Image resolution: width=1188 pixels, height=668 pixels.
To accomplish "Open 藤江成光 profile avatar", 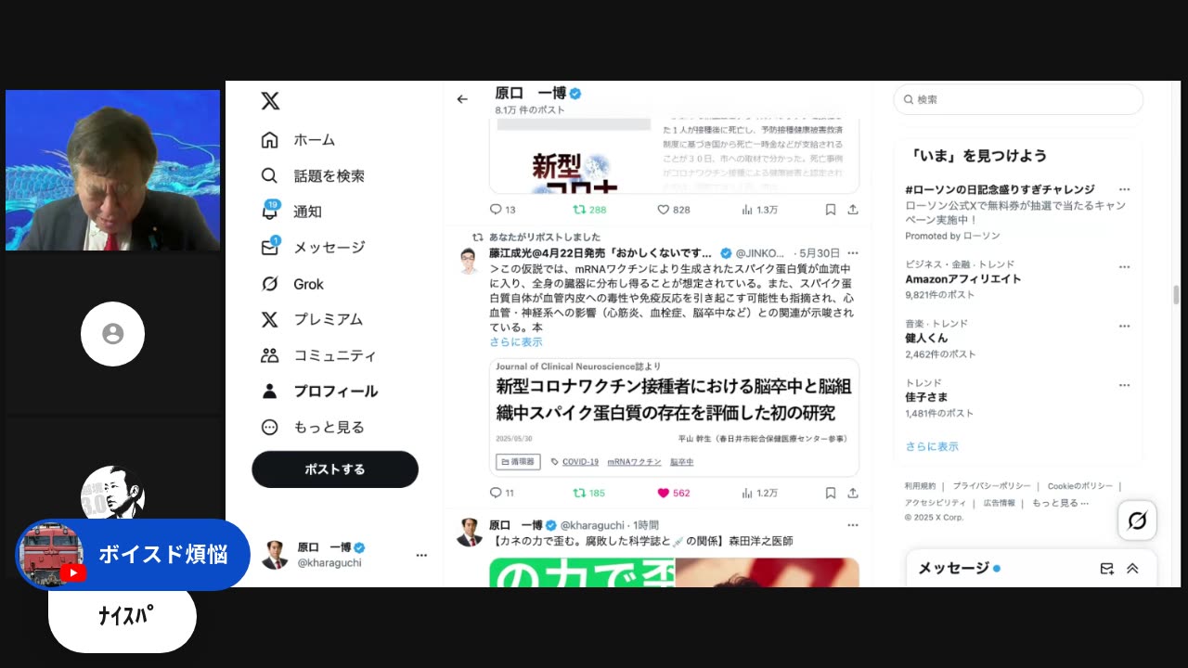I will [469, 260].
